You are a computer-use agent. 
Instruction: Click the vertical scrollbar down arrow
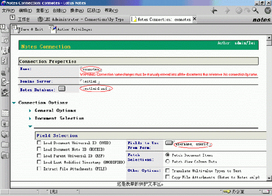click(x=269, y=178)
